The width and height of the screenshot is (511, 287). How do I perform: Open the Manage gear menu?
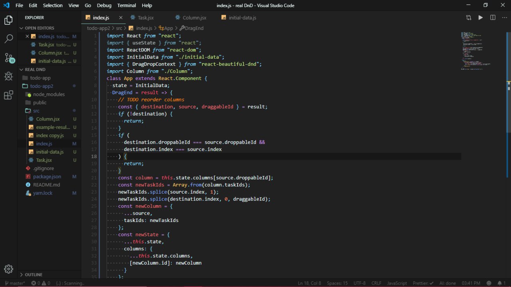8,269
